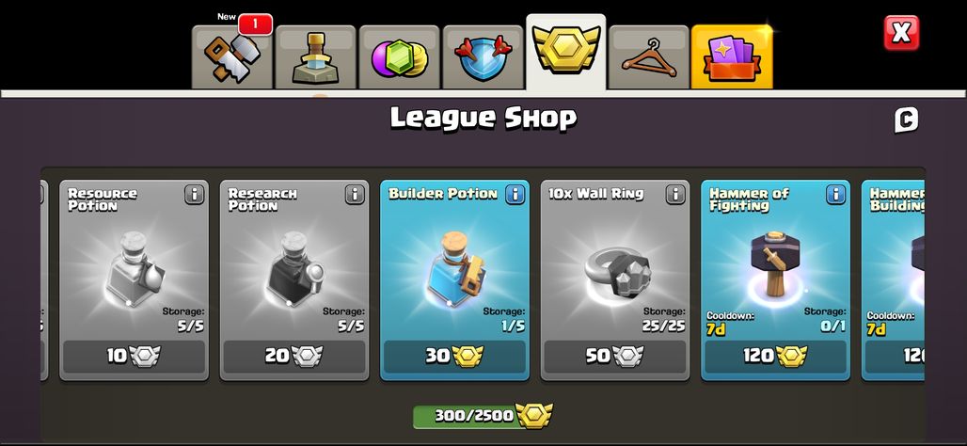This screenshot has height=446, width=967.
Task: Open the builder tools tab with saw and hammer
Action: (232, 57)
